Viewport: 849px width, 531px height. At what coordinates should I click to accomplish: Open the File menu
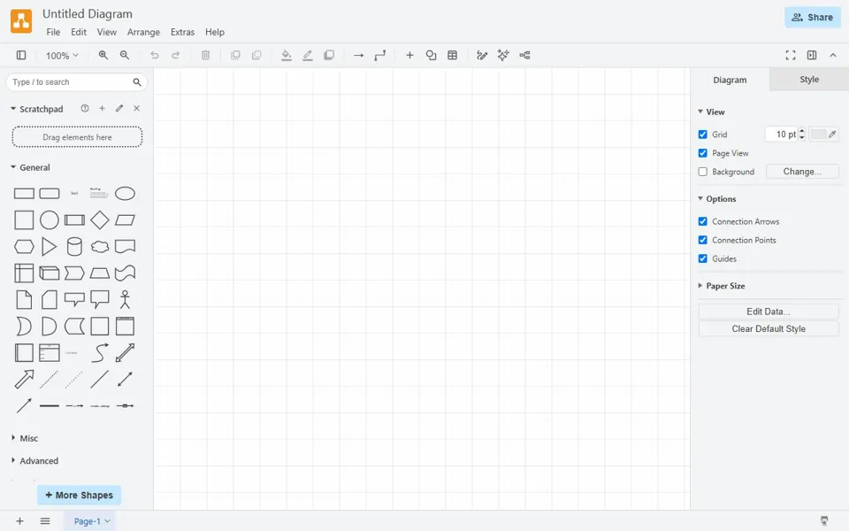53,32
